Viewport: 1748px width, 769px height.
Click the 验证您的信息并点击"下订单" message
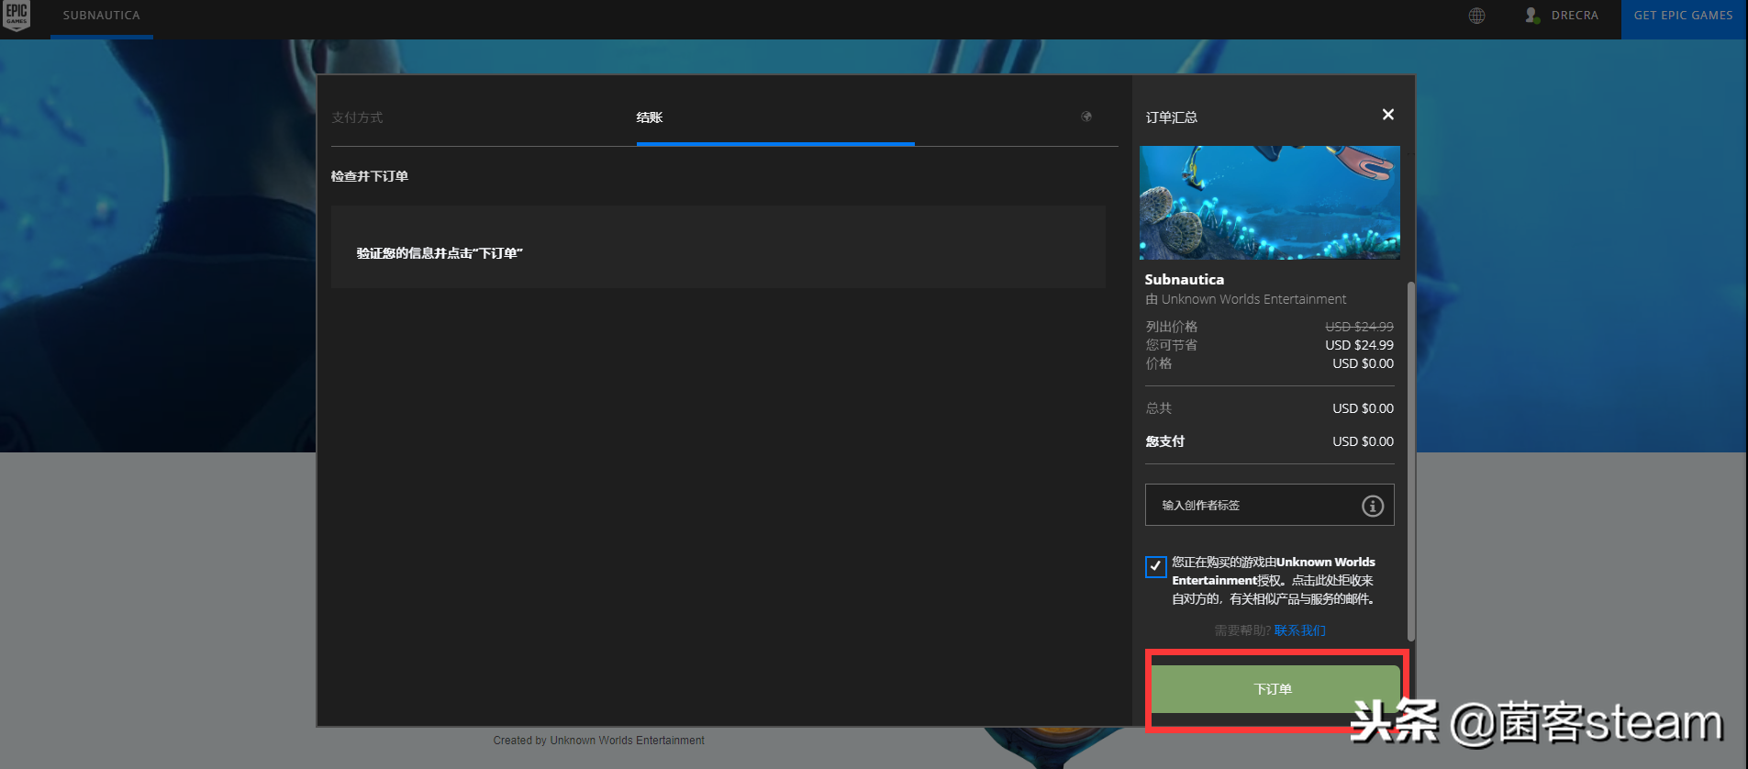(440, 253)
